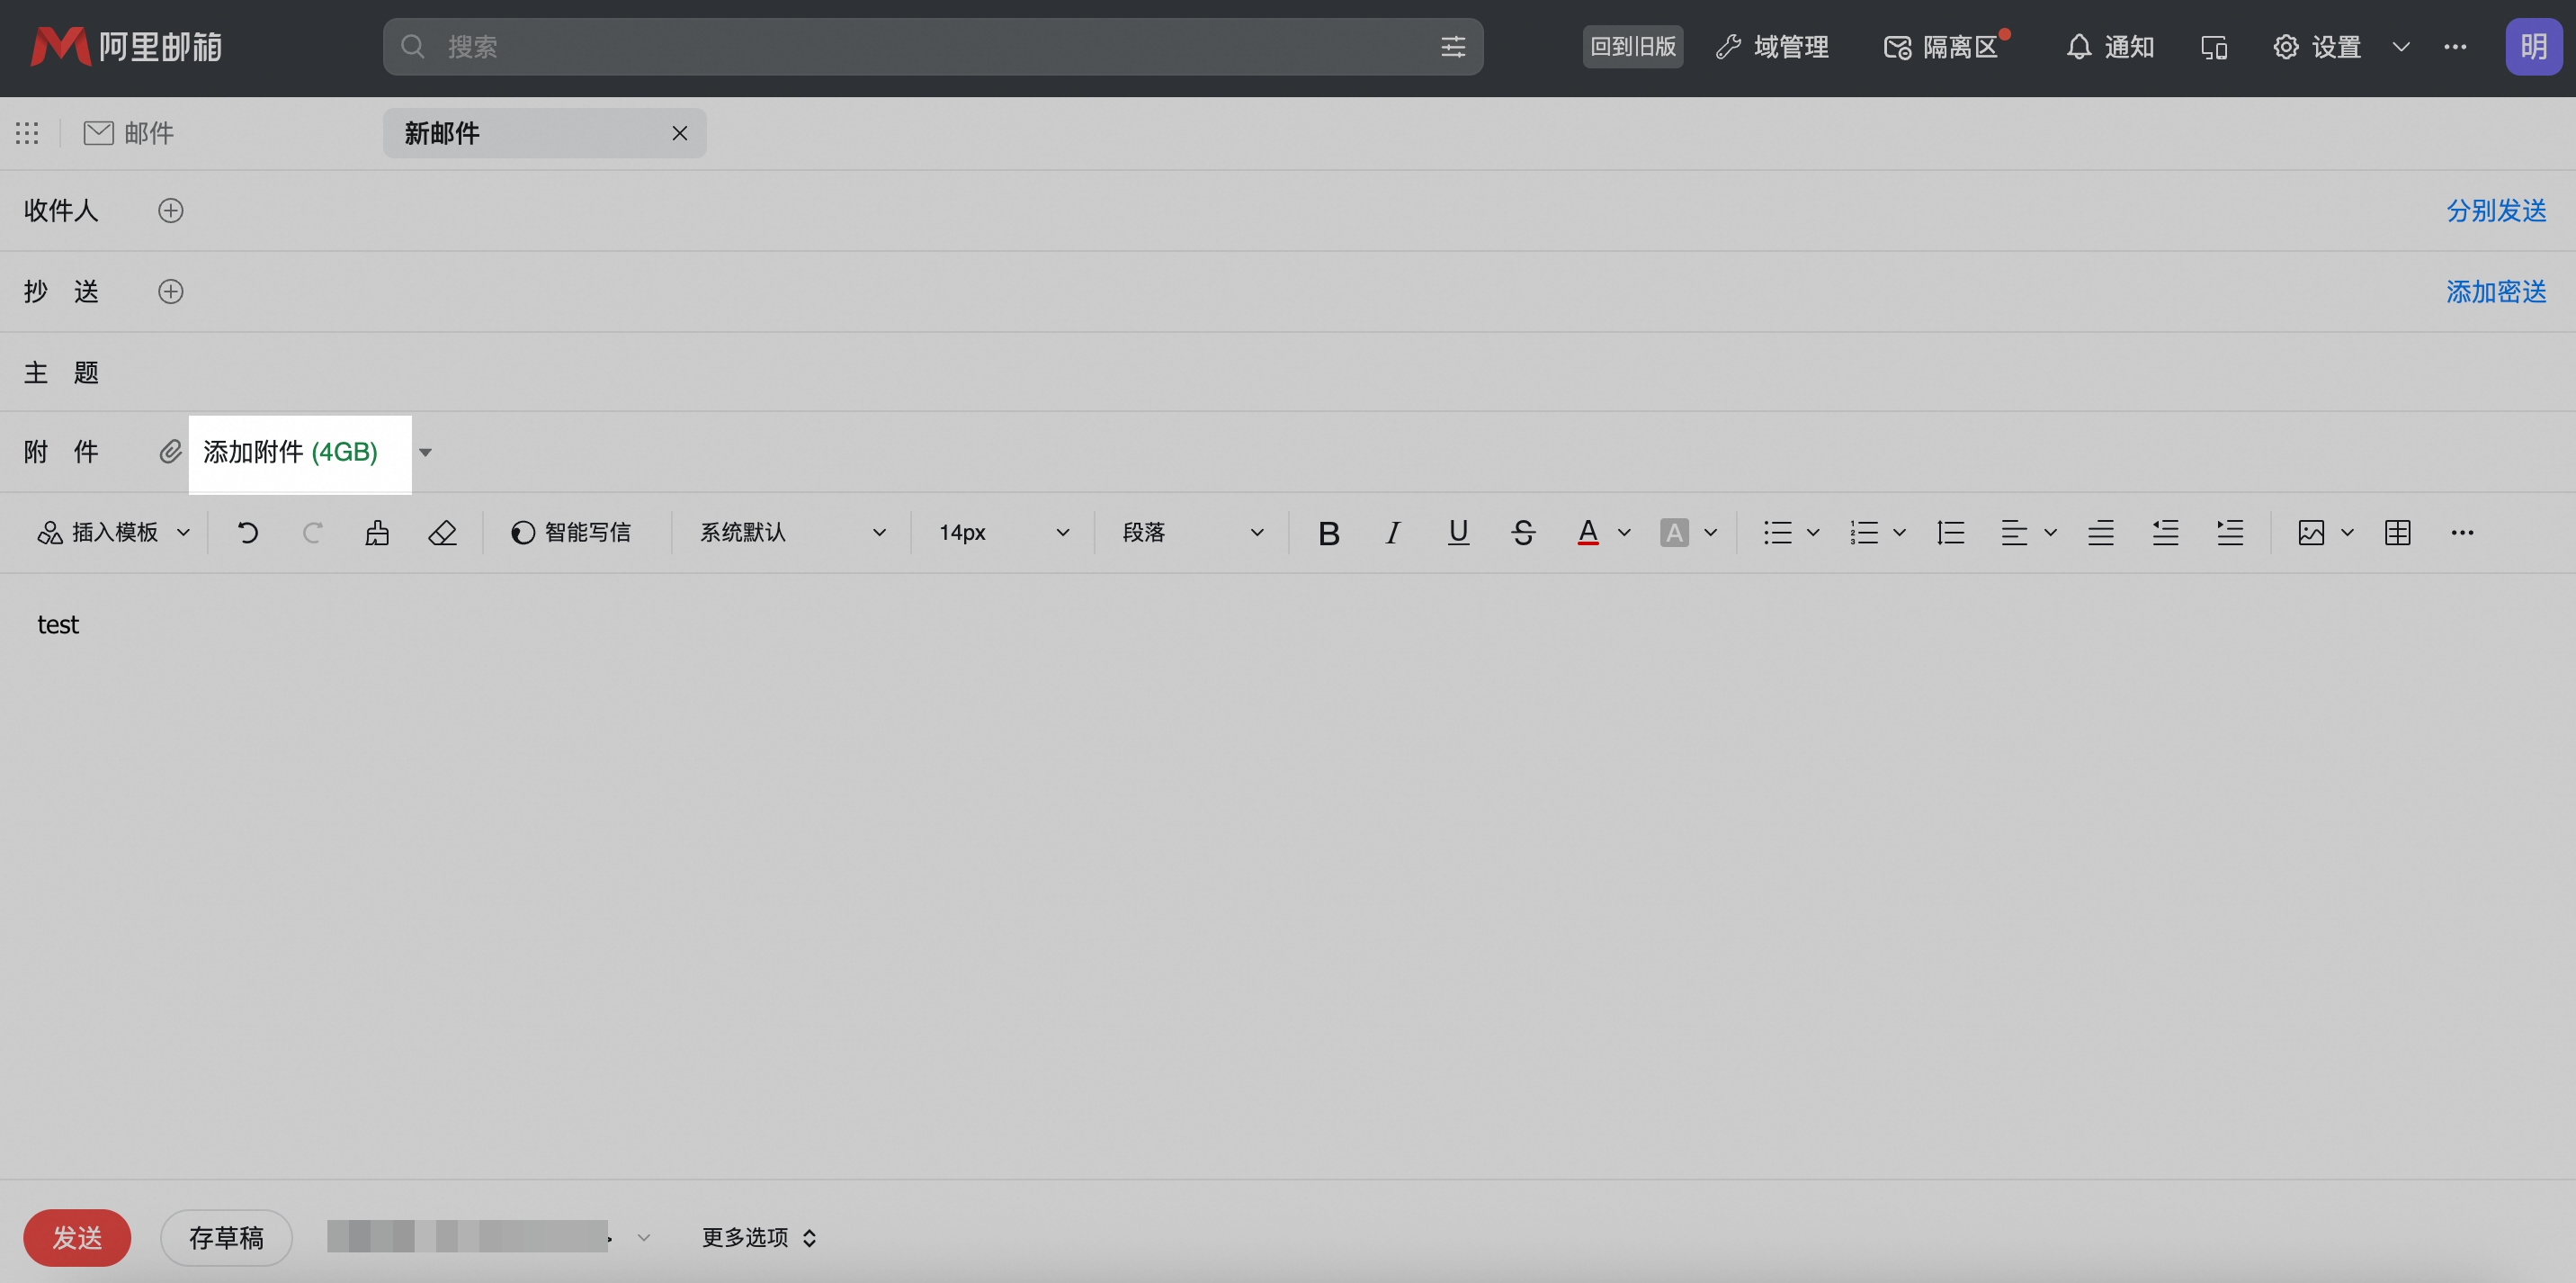This screenshot has width=2576, height=1283.
Task: Toggle bold formatting
Action: click(x=1328, y=533)
